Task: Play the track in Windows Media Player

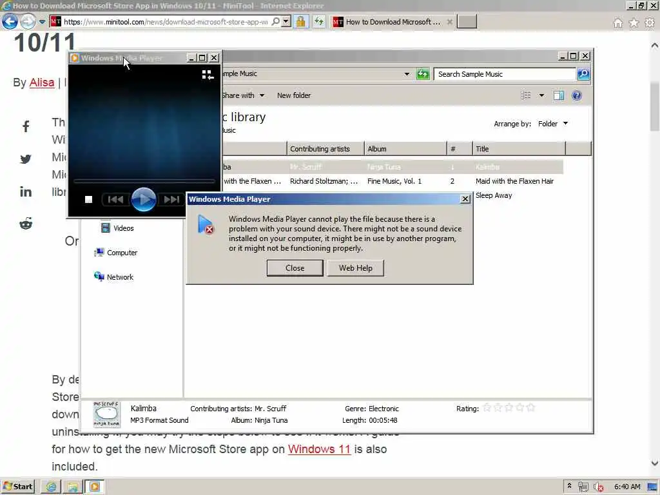Action: (144, 200)
